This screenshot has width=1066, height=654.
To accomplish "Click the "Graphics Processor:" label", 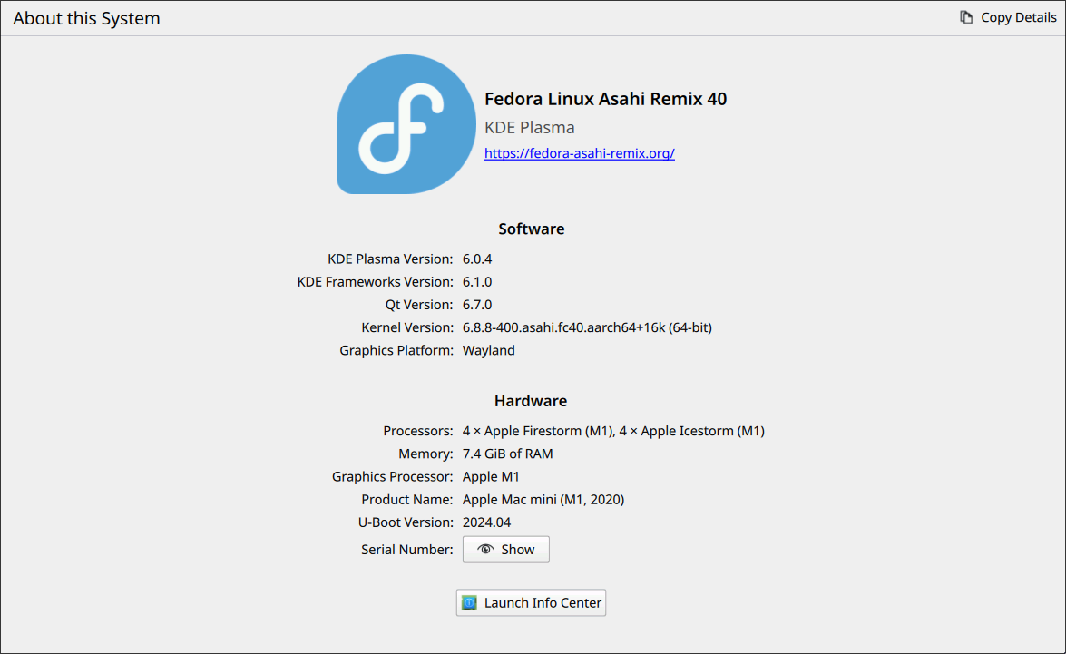I will (392, 476).
